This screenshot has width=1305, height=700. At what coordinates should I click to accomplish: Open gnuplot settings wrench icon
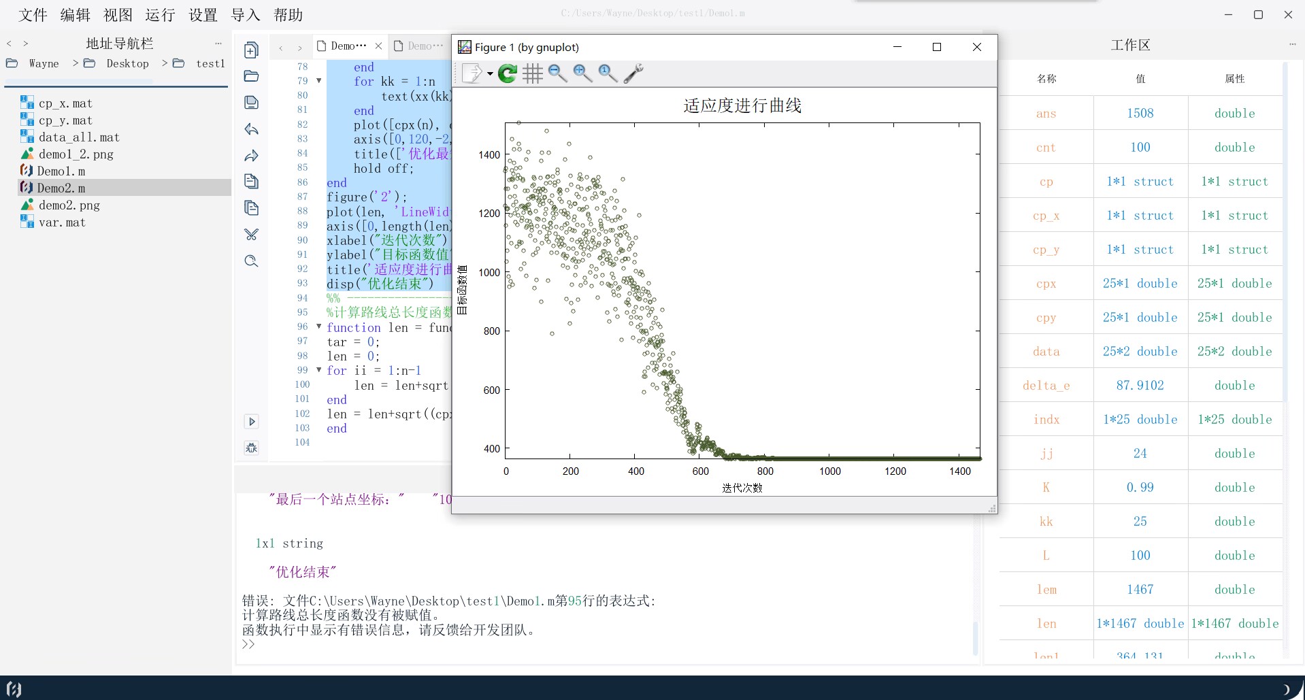click(x=633, y=73)
